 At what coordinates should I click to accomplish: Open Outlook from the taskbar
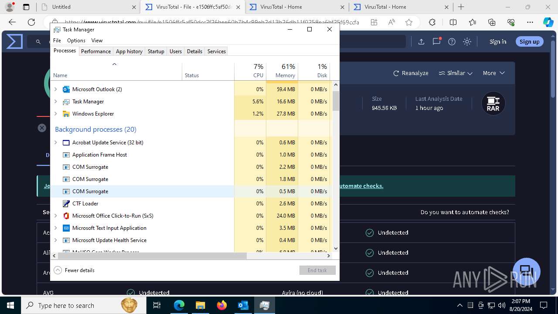pyautogui.click(x=243, y=305)
